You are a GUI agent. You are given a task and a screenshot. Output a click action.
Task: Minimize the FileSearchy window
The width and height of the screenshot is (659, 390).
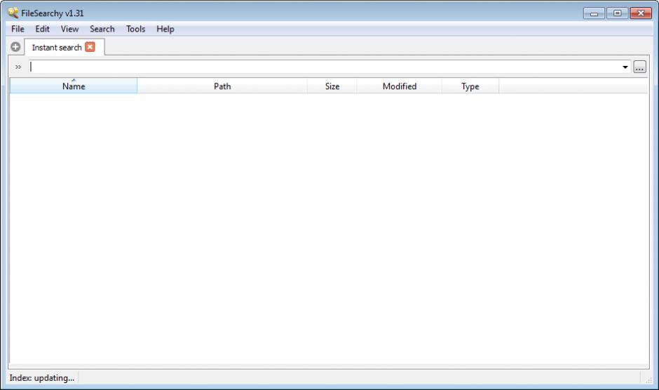[x=594, y=13]
